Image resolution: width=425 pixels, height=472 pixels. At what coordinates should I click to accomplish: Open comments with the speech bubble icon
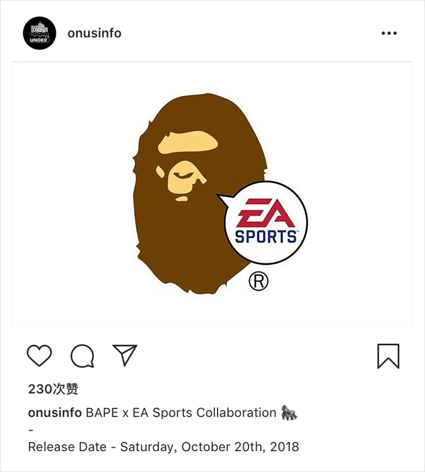[82, 356]
